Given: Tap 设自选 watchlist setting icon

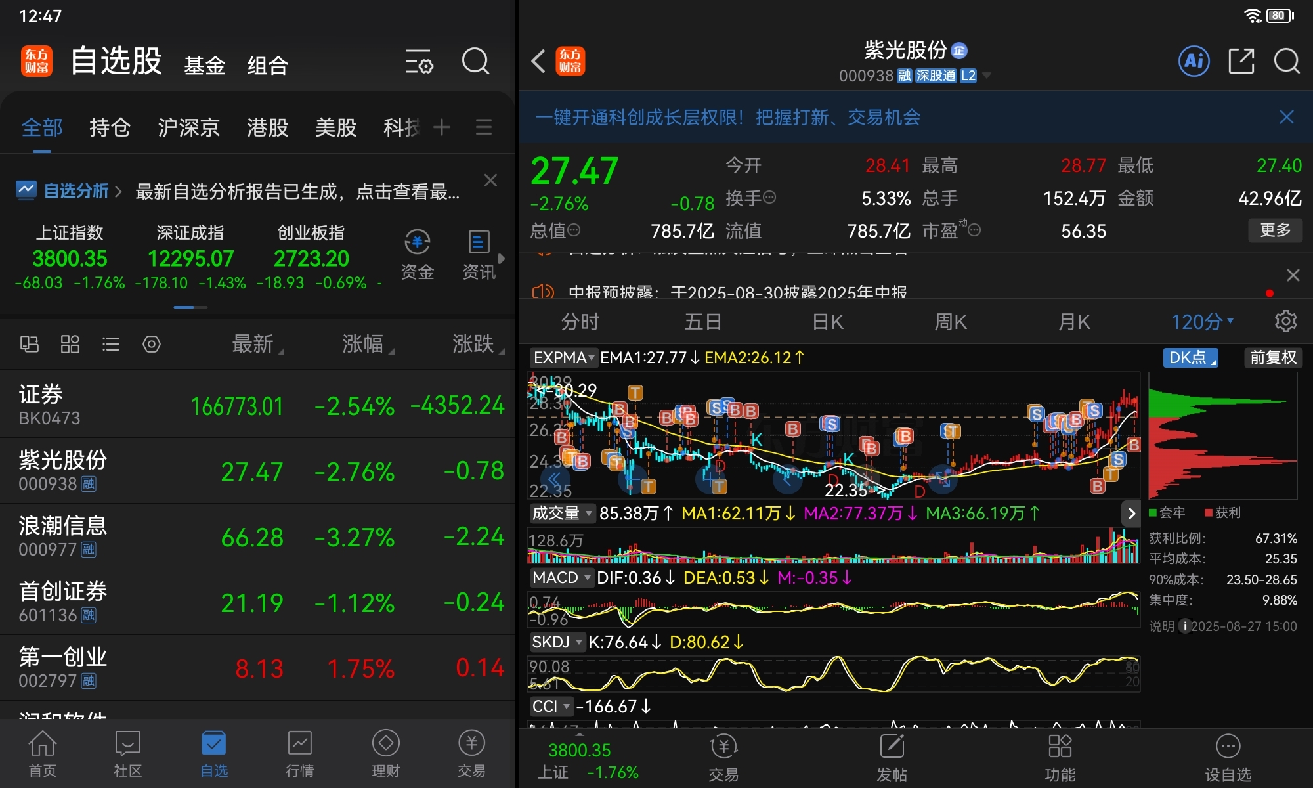Looking at the screenshot, I should point(1228,758).
